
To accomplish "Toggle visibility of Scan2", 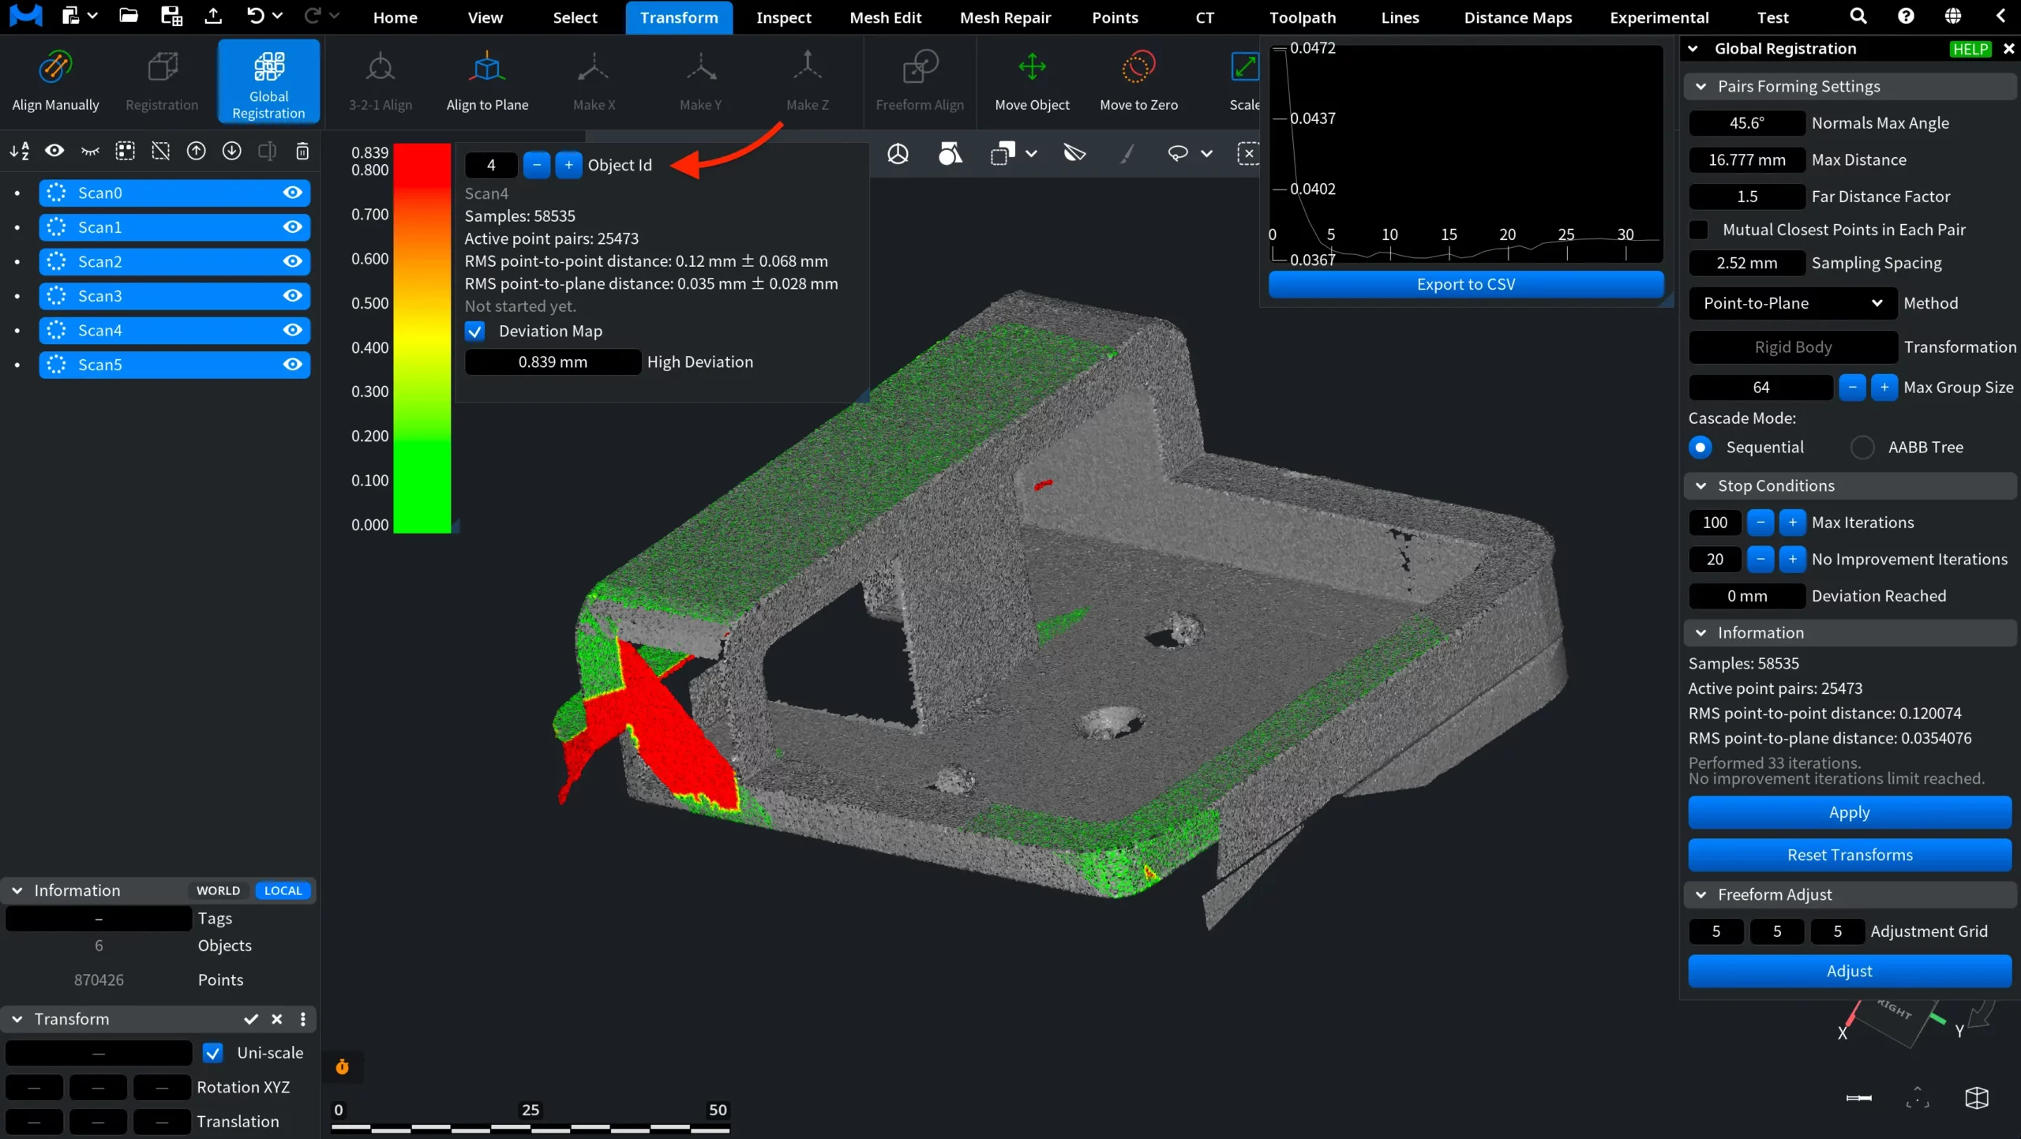I will click(293, 261).
